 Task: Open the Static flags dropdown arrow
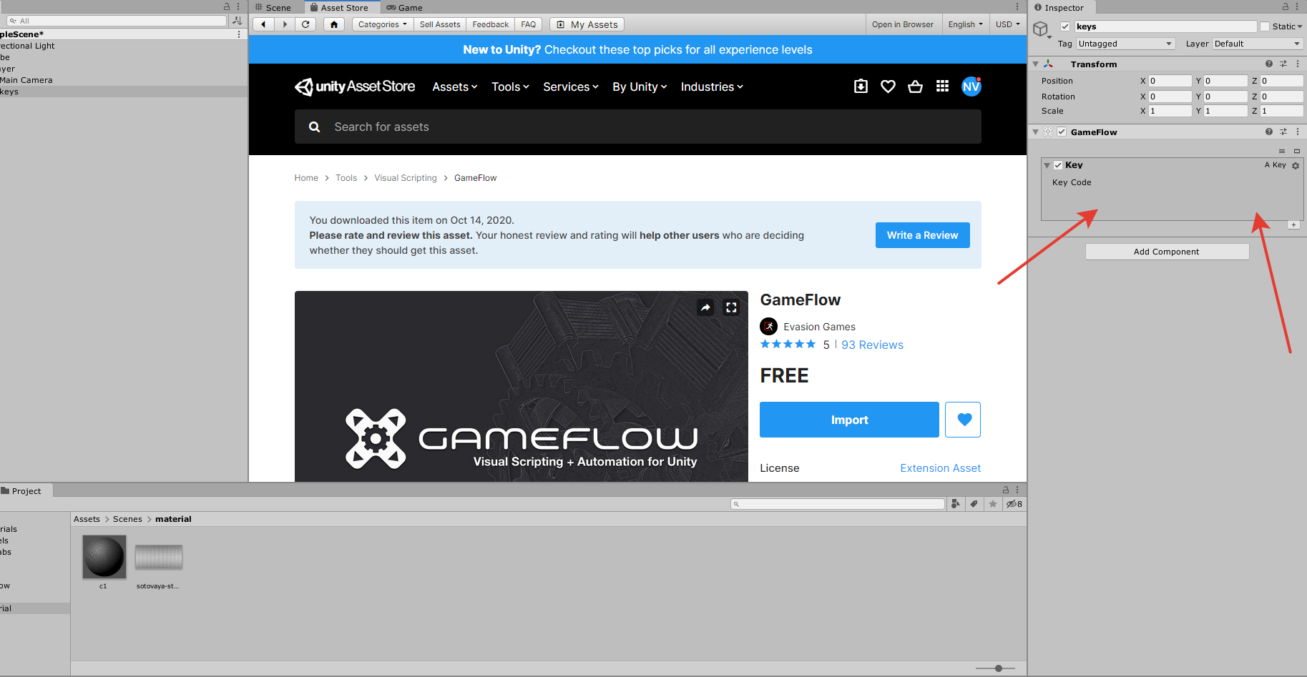[1301, 26]
